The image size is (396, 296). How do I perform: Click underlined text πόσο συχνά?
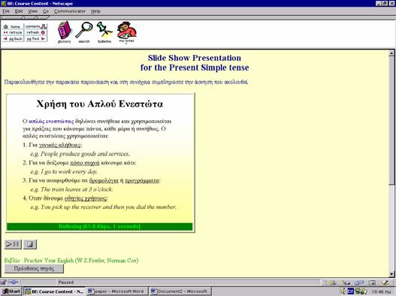(85, 163)
